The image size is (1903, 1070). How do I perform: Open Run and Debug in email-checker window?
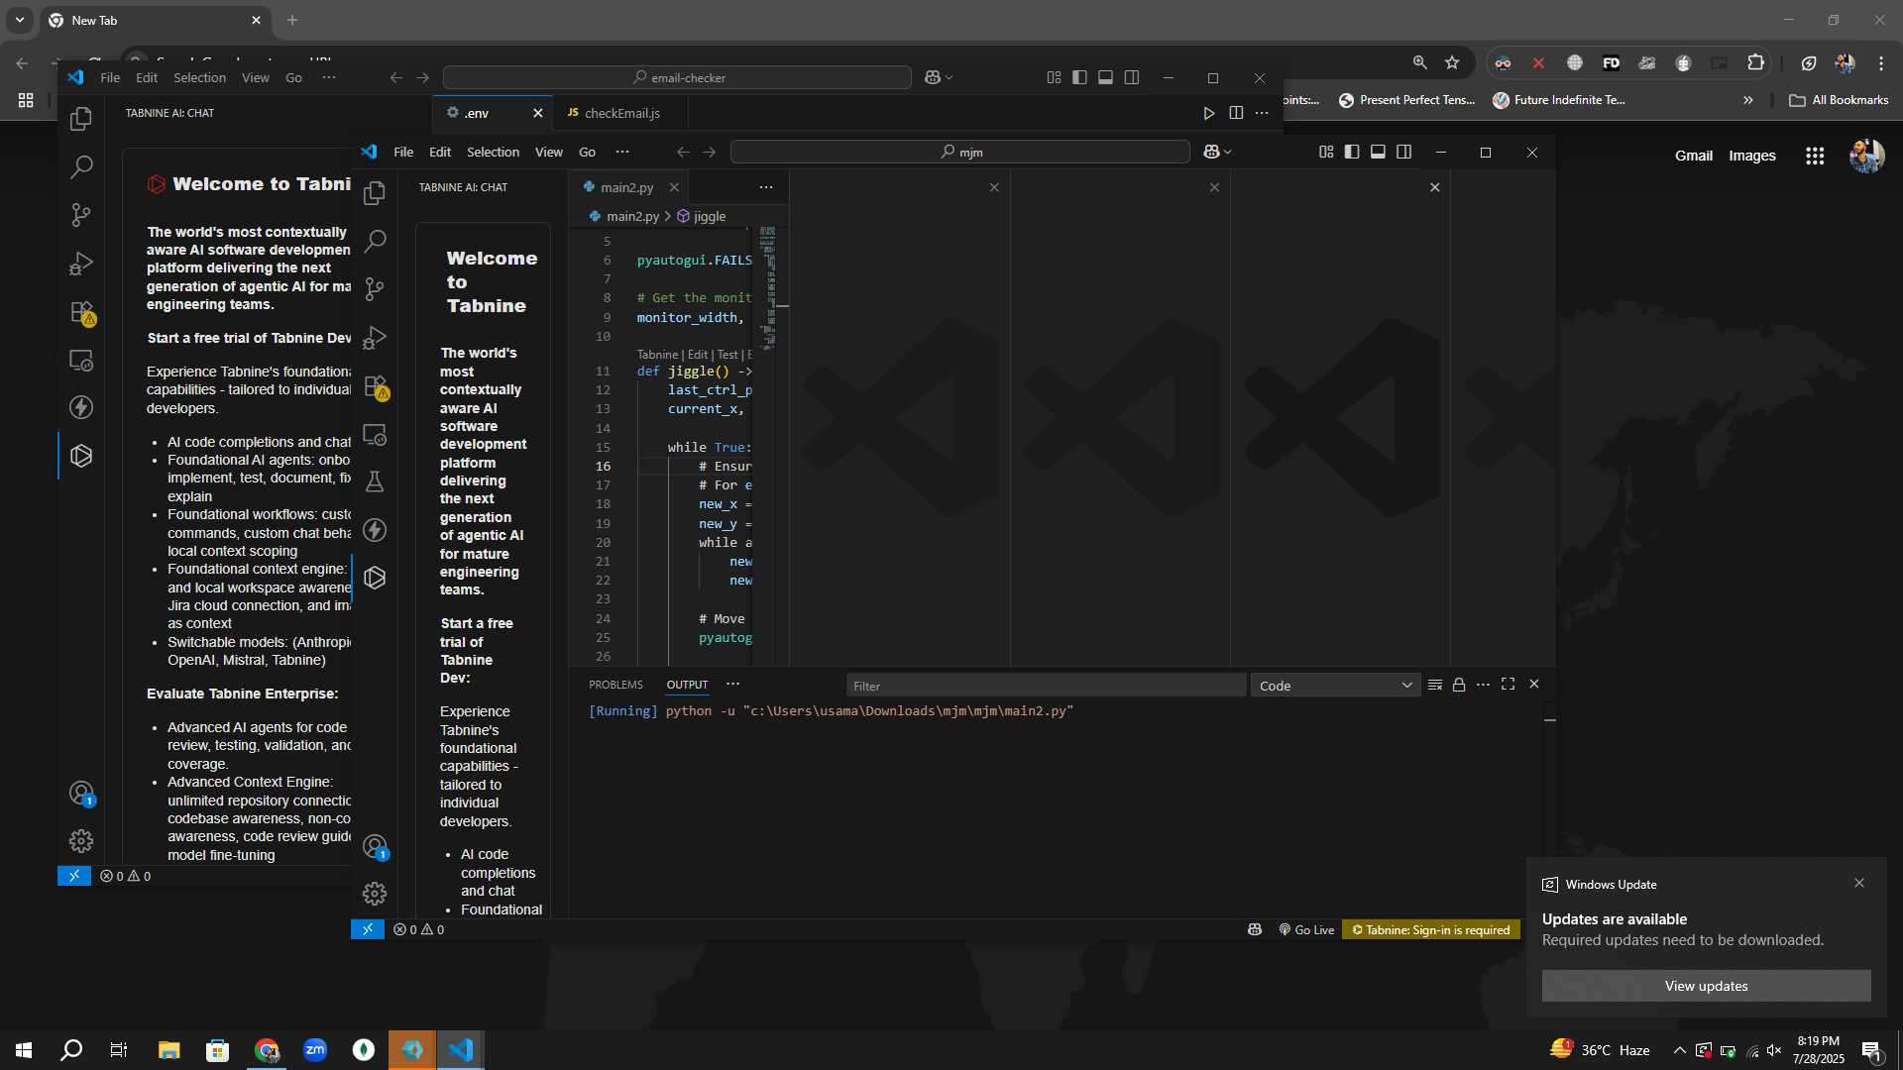(81, 264)
